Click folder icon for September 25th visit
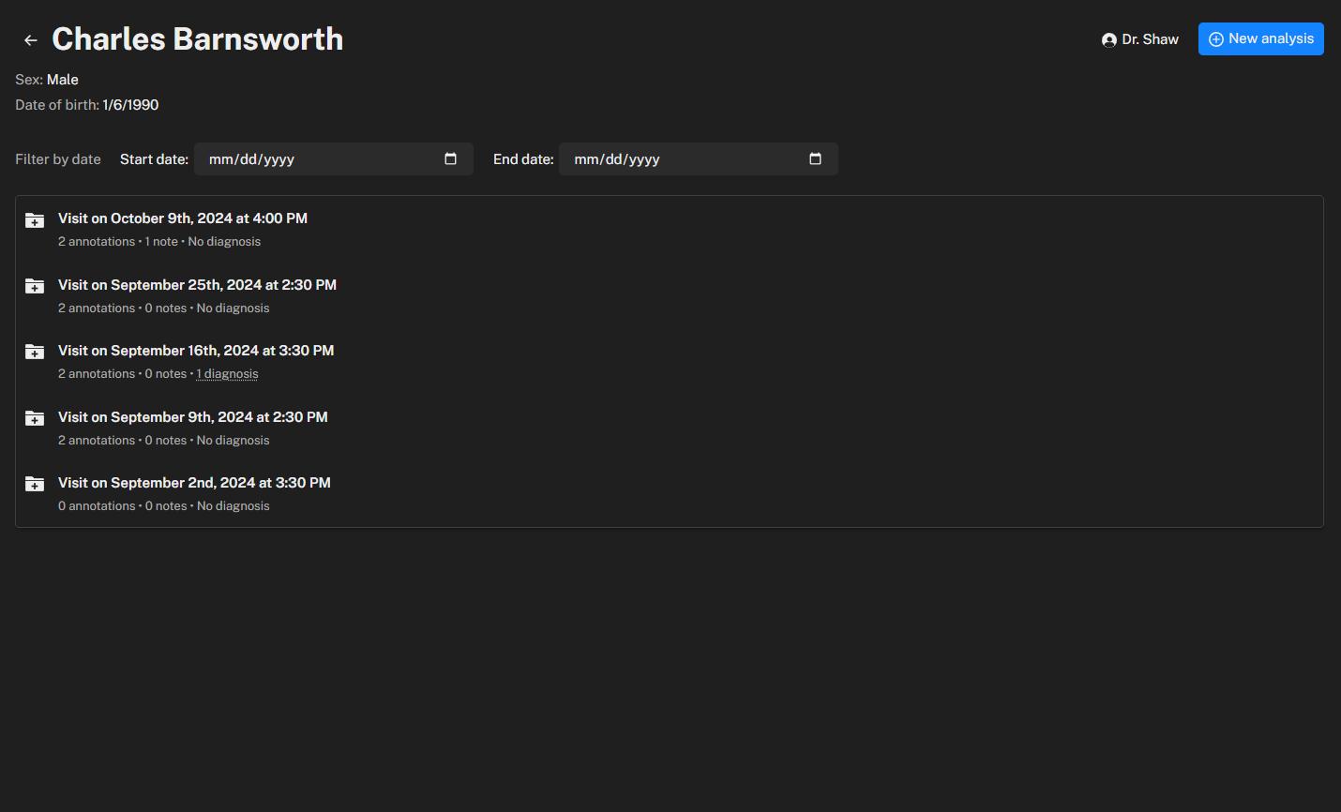Screen dimensions: 1341x812 click(35, 286)
